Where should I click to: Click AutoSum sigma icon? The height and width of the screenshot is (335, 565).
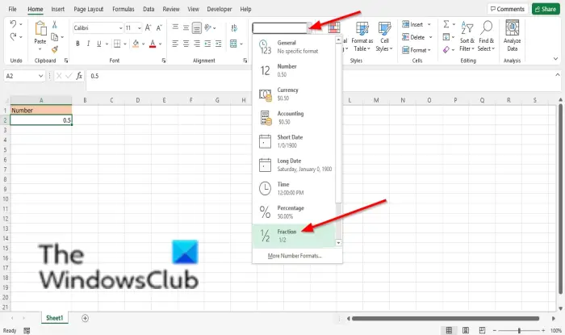tap(446, 24)
